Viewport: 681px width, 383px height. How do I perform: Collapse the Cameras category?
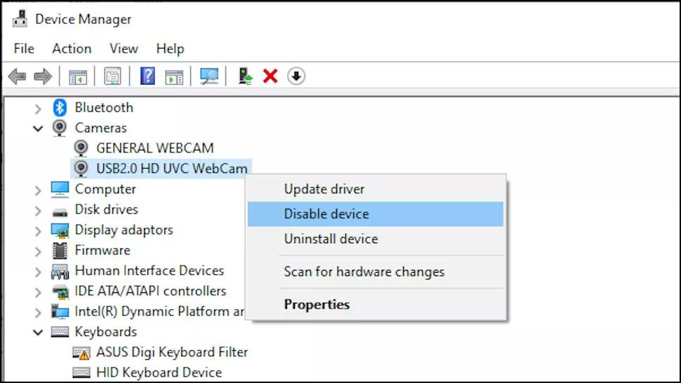38,129
